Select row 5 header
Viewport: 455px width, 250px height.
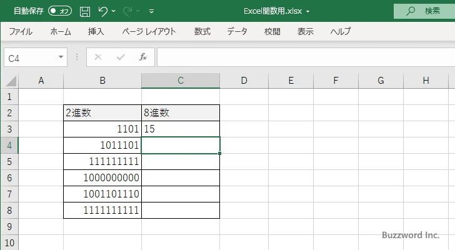[9, 161]
